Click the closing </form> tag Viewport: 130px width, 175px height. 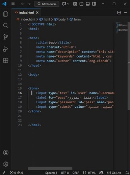click(x=34, y=111)
